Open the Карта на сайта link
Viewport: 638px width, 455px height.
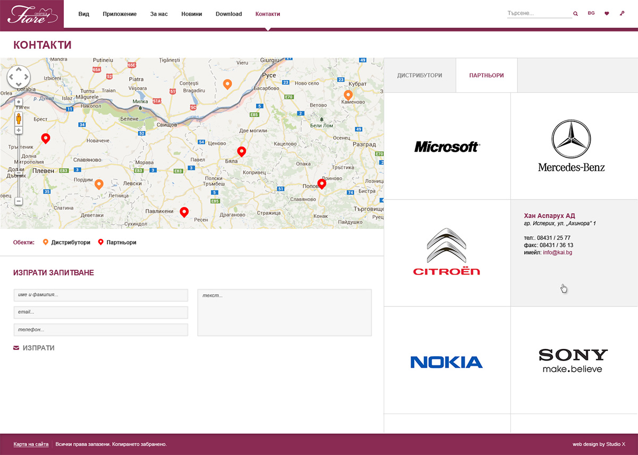(x=31, y=444)
